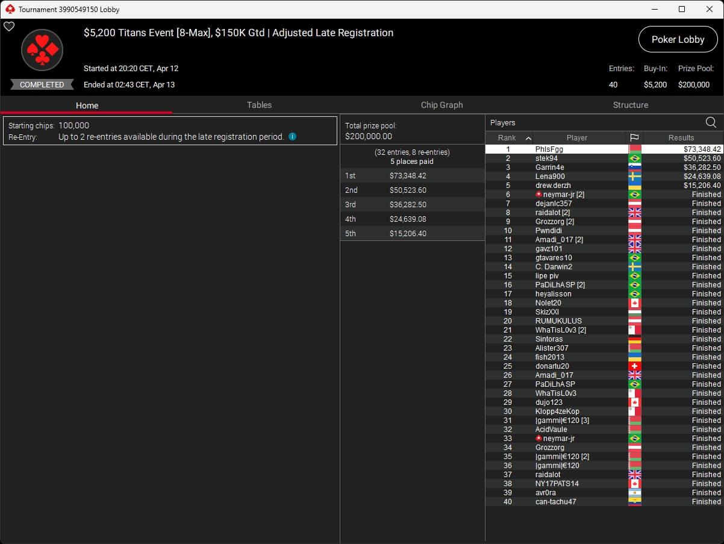Sort list by Player column header
This screenshot has width=724, height=544.
576,138
